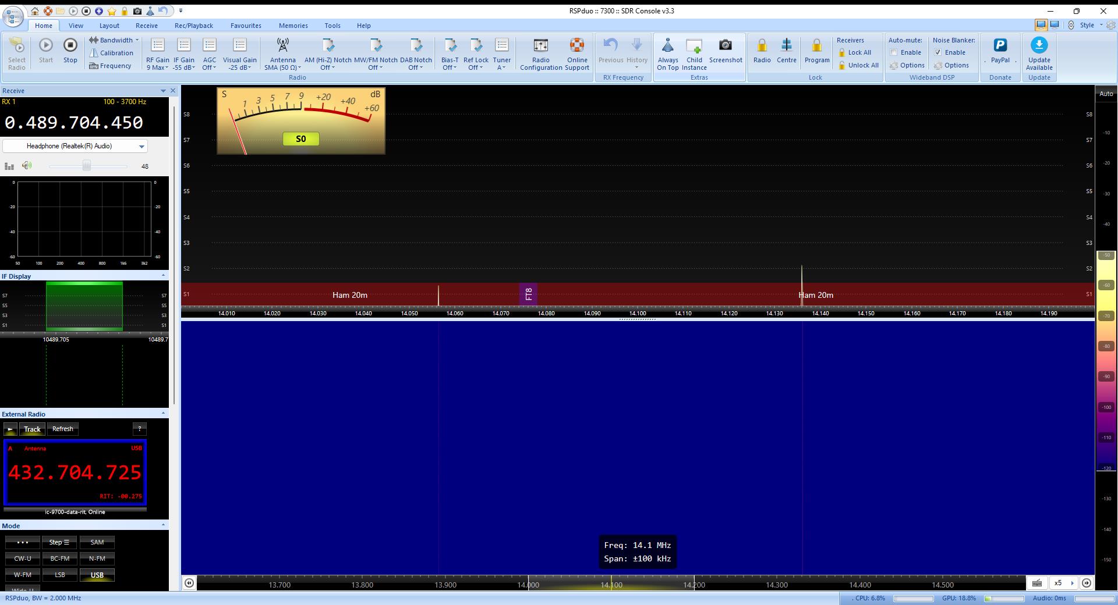Click the Centre lock icon
1118x605 pixels.
tap(787, 52)
